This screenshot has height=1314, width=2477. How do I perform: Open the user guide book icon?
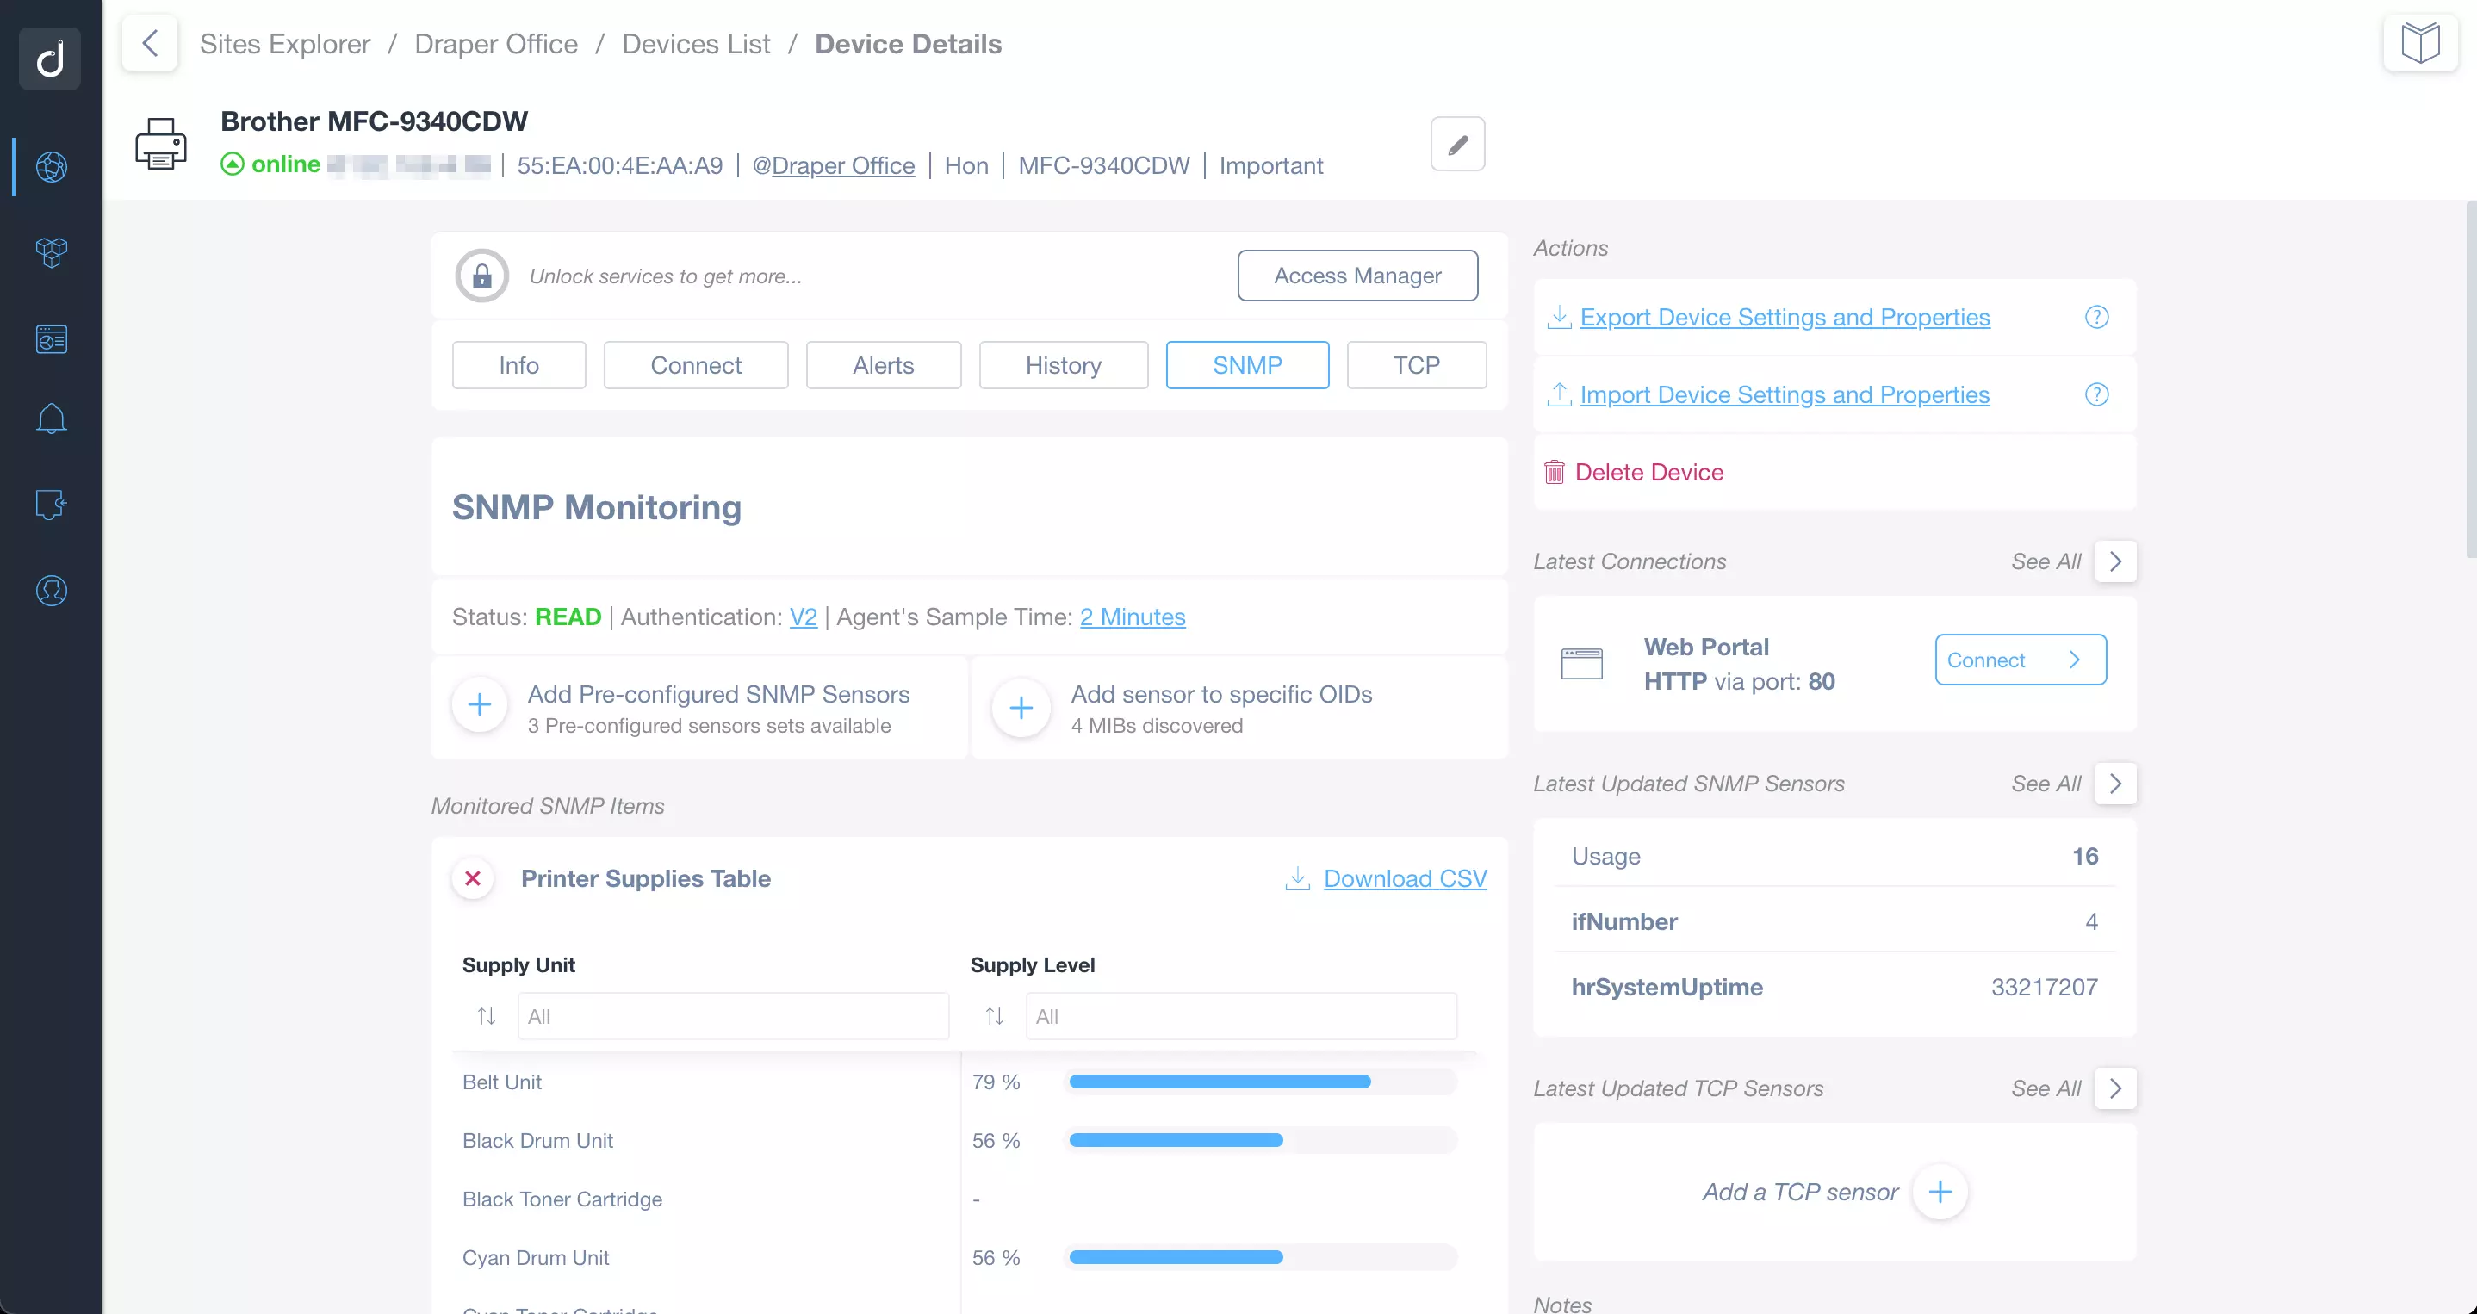tap(2420, 43)
